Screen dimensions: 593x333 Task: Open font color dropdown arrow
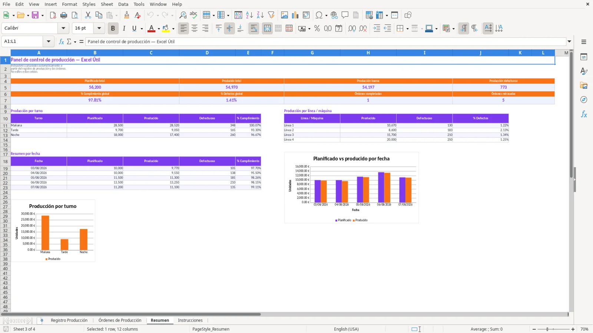[x=159, y=28]
